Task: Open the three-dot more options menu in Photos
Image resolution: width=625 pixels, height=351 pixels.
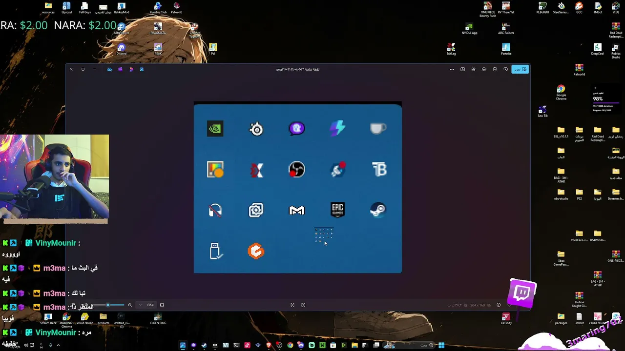Action: 452,69
